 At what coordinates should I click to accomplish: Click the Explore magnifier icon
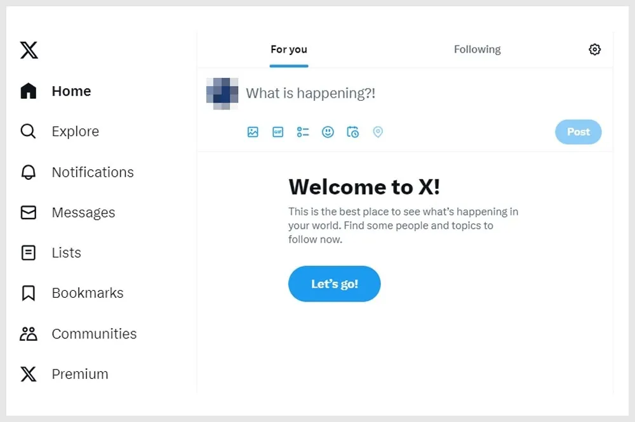(x=29, y=131)
